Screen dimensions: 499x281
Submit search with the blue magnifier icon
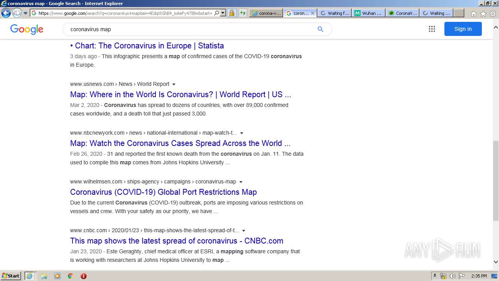coord(320,29)
